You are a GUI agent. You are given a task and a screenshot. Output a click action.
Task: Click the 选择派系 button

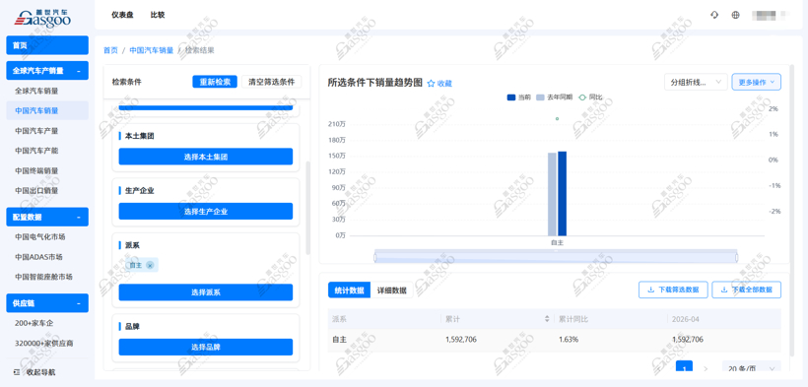pyautogui.click(x=206, y=292)
